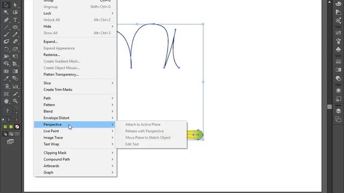Pick the Ellipse tool
The width and height of the screenshot is (344, 193).
(15, 27)
